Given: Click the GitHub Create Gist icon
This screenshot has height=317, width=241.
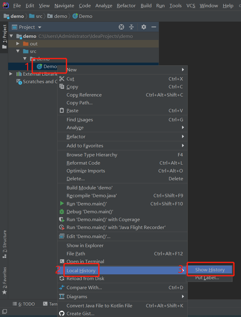Looking at the screenshot, I should click(62, 314).
